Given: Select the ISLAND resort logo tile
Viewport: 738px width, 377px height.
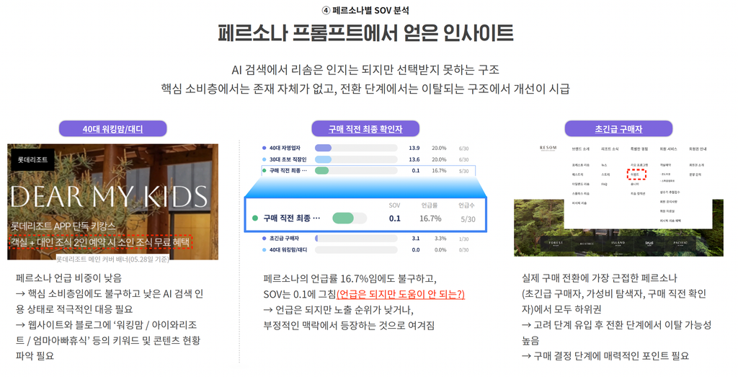Looking at the screenshot, I should tap(618, 243).
